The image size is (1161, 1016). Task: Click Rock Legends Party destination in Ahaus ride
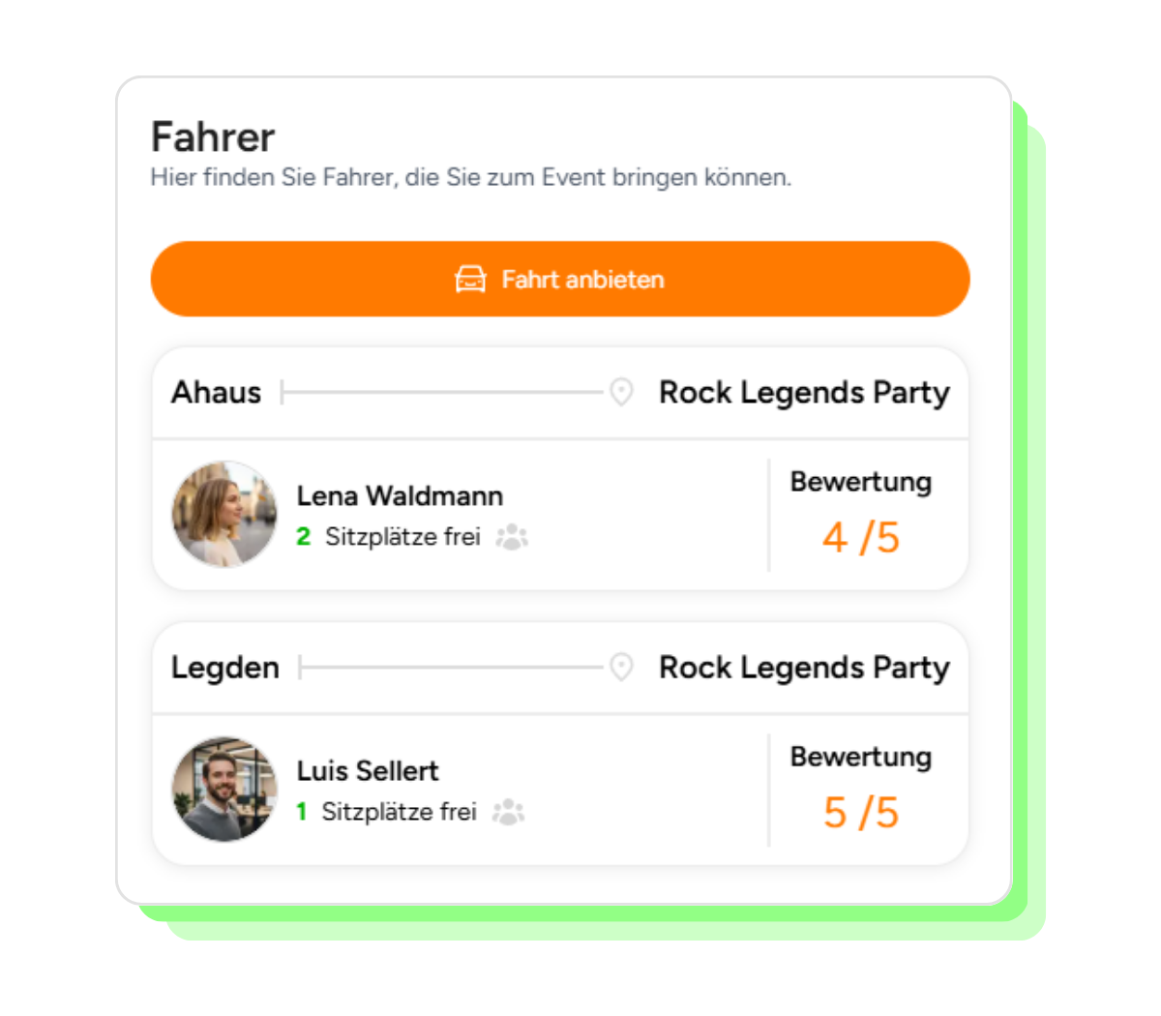point(804,393)
